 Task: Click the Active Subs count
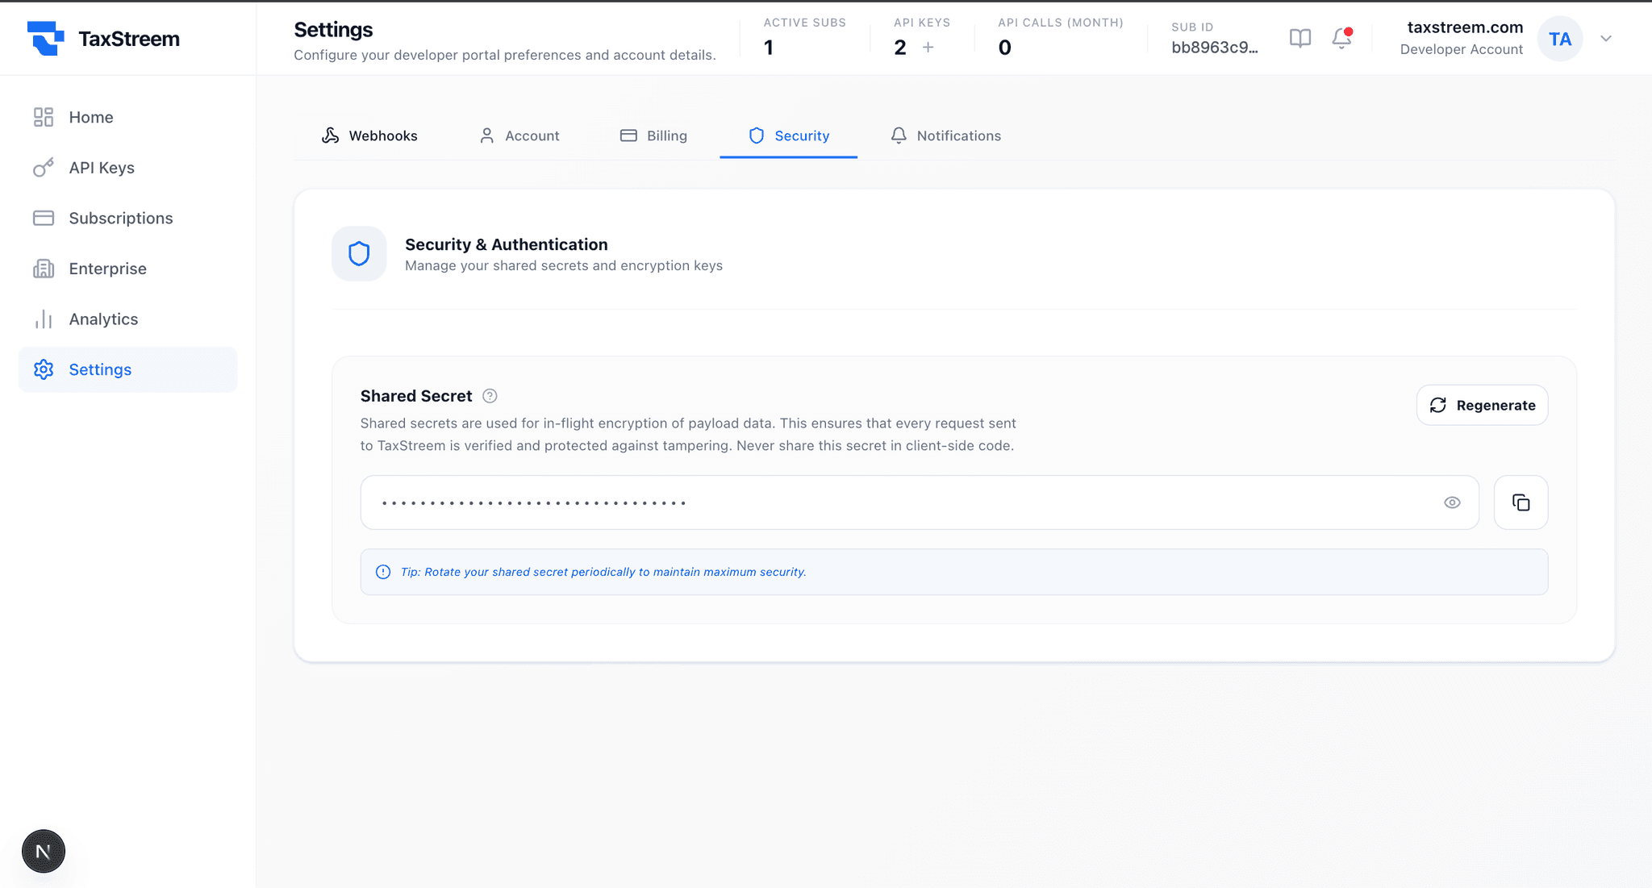point(769,48)
